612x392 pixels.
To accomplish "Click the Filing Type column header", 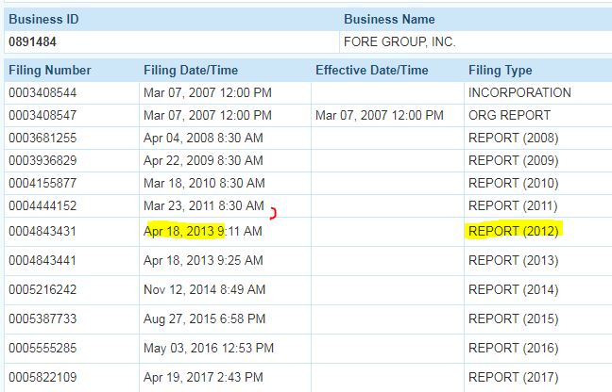I will (500, 71).
